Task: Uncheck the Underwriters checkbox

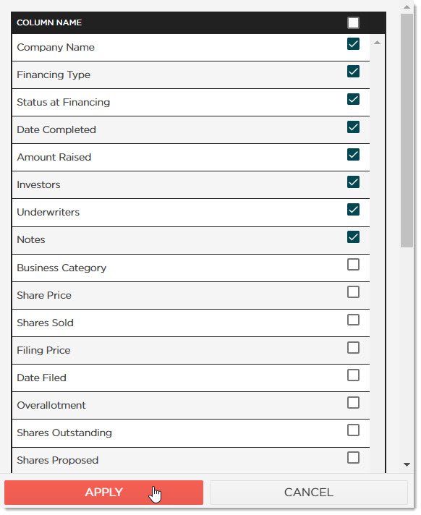Action: pyautogui.click(x=353, y=210)
